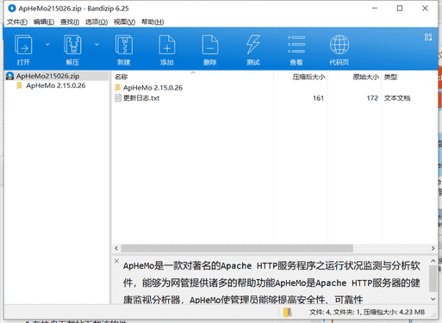Close the archive comment panel
Image resolution: width=442 pixels, height=323 pixels.
pyautogui.click(x=116, y=261)
